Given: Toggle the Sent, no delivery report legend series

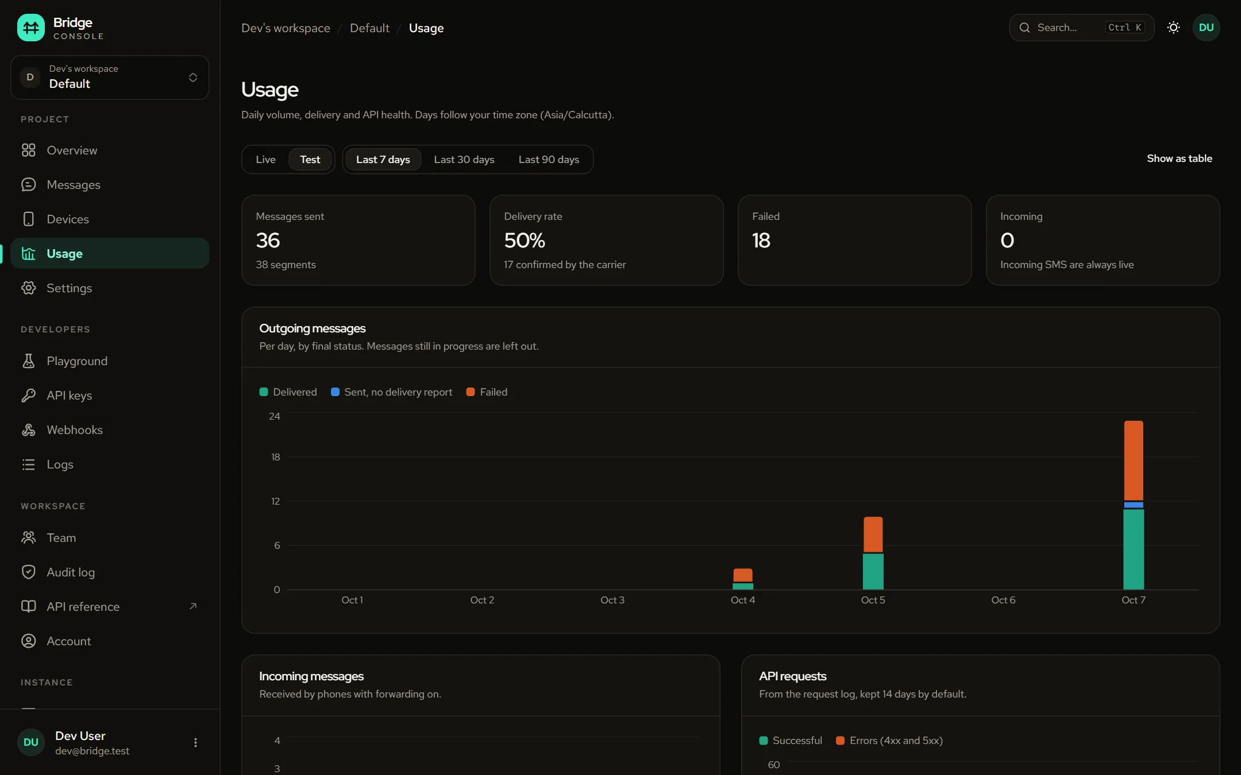Looking at the screenshot, I should pos(391,392).
